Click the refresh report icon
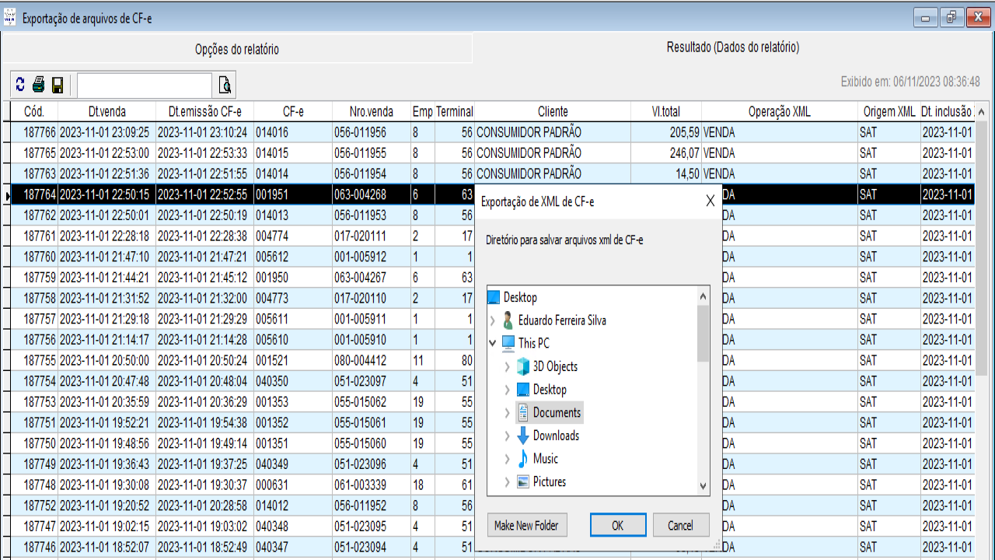The width and height of the screenshot is (995, 560). coord(20,85)
